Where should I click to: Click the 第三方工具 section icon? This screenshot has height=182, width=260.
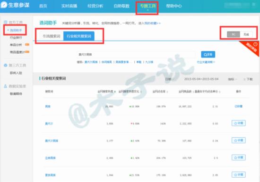tap(6, 66)
